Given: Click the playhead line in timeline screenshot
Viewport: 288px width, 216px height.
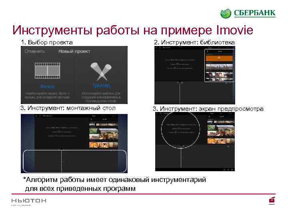Looking at the screenshot, I should tap(61, 161).
